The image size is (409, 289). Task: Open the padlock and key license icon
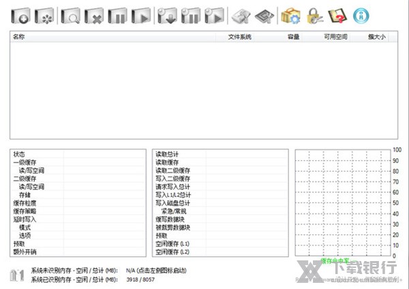pyautogui.click(x=314, y=14)
